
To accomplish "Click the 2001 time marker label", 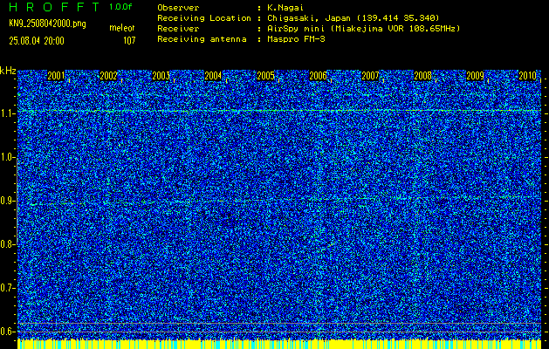I will pyautogui.click(x=56, y=76).
